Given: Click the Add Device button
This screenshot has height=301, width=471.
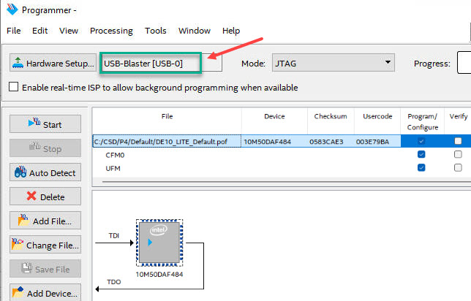Looking at the screenshot, I should coord(45,293).
